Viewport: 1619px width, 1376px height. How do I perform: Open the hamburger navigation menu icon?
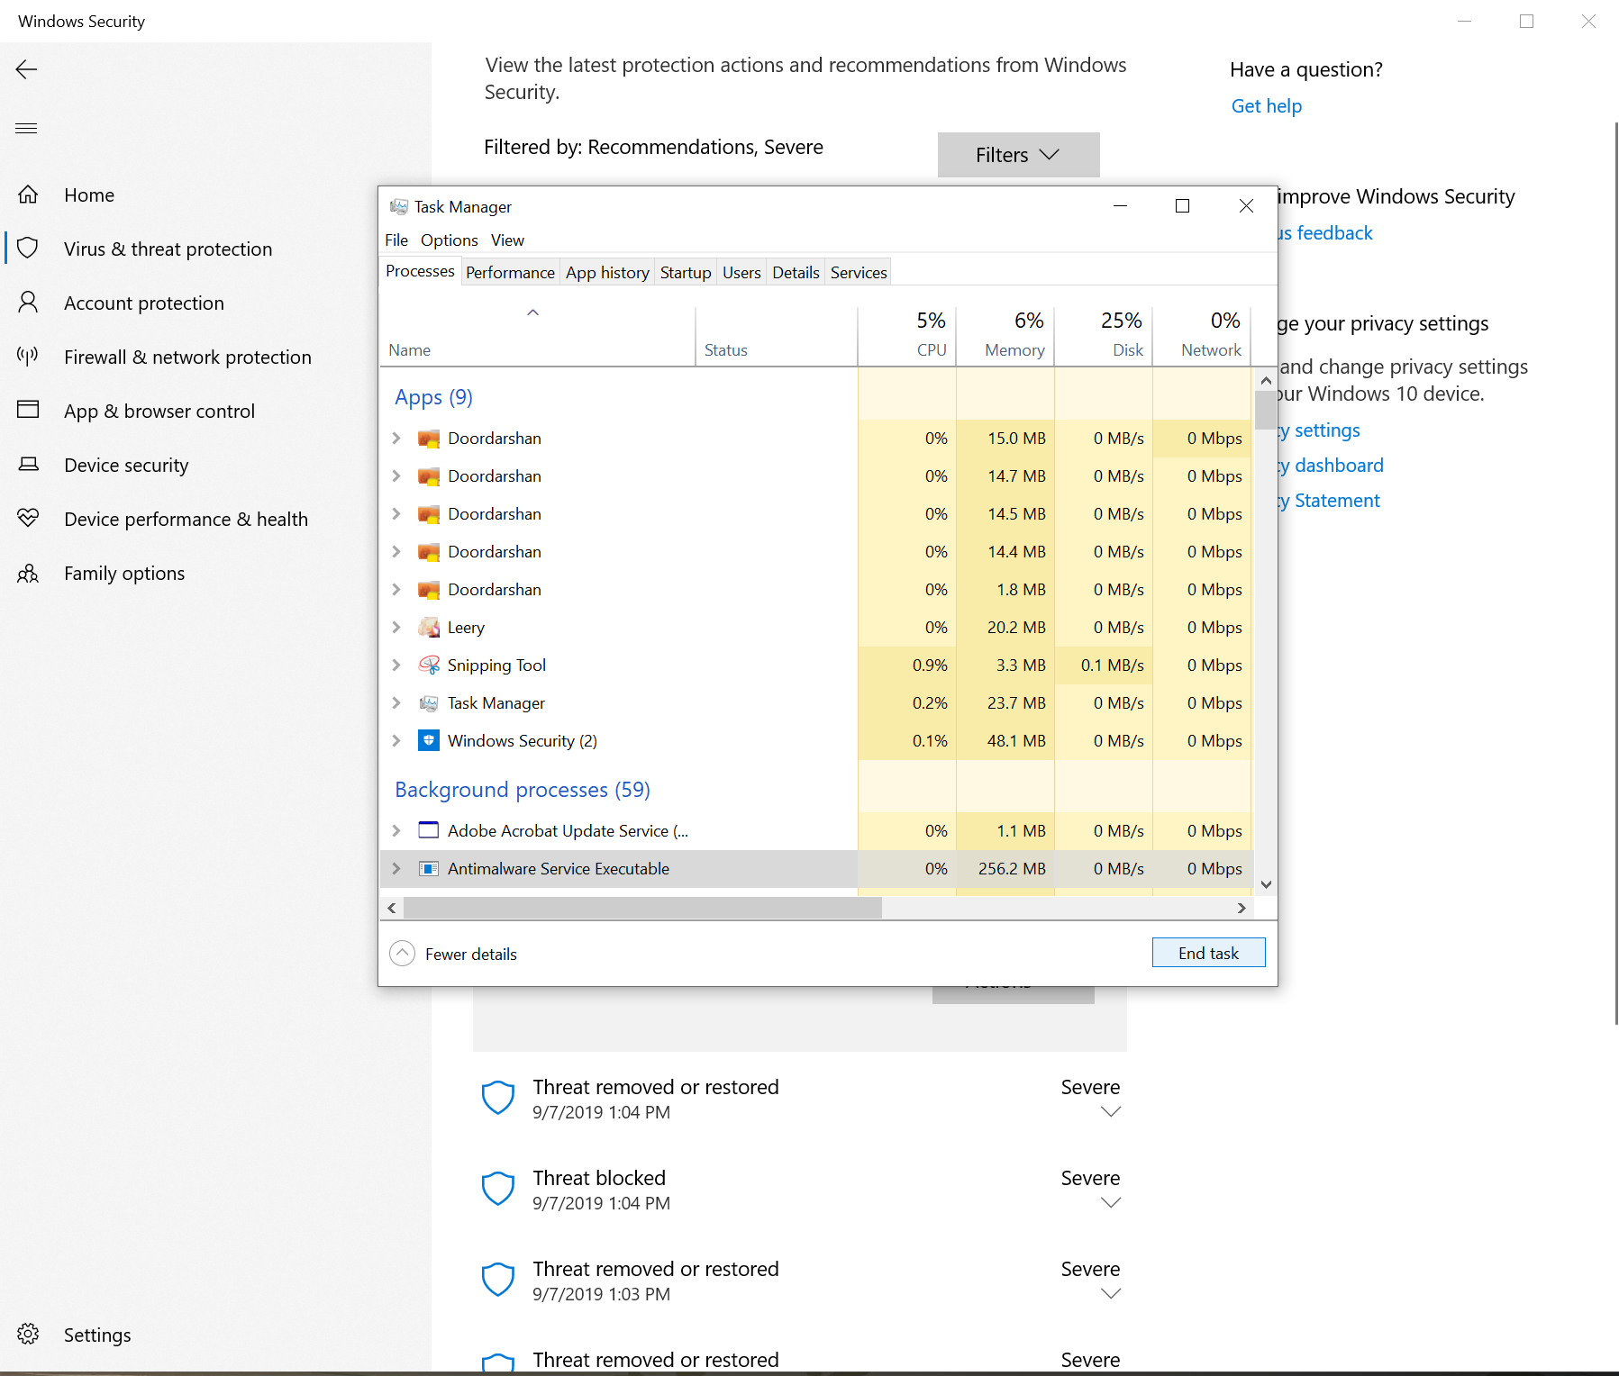tap(27, 128)
